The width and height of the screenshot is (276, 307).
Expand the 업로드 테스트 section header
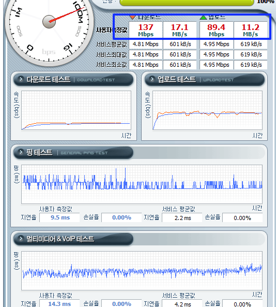[x=205, y=80]
